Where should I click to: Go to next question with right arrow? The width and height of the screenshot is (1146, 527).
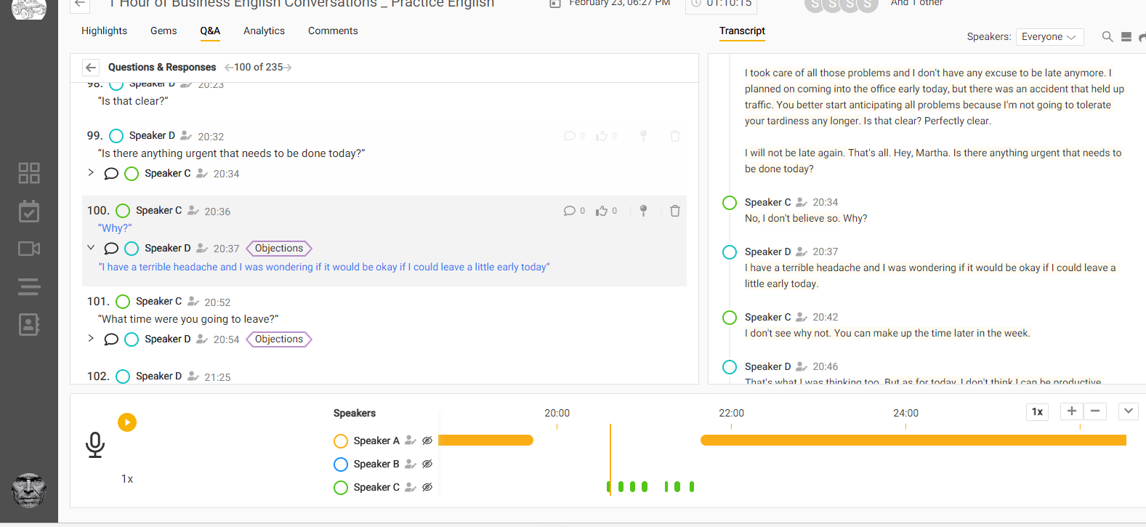coord(288,68)
